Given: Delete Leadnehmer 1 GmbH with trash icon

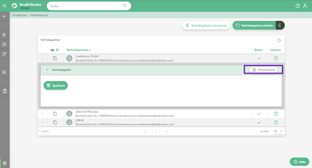Looking at the screenshot, I should click(276, 58).
